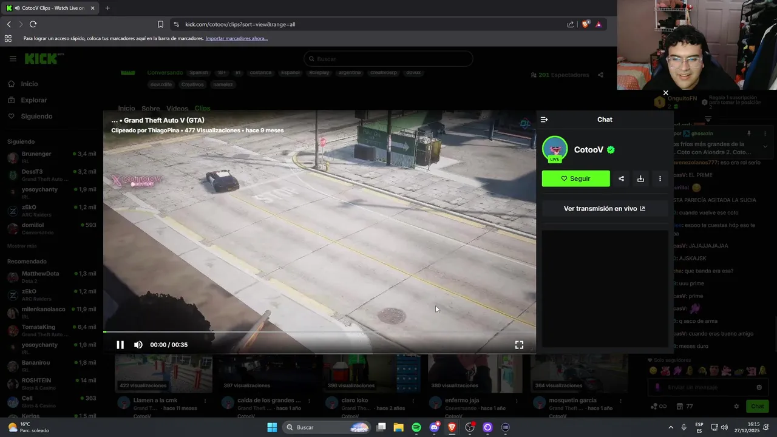Click the green Chat send button
The width and height of the screenshot is (777, 437).
pos(757,407)
